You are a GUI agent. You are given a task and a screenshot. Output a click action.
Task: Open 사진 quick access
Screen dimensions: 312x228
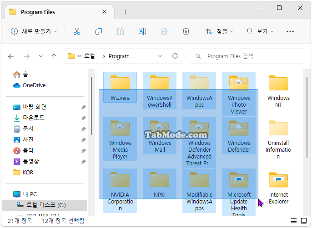point(24,140)
